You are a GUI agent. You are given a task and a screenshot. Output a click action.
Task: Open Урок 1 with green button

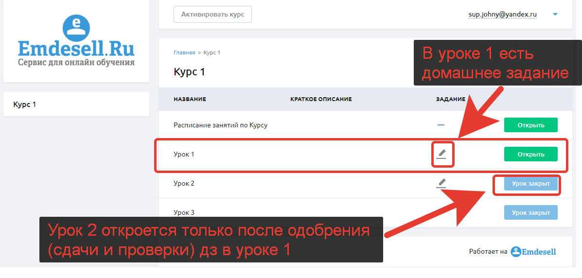coord(531,154)
